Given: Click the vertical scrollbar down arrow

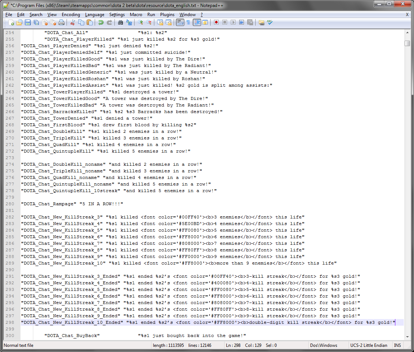Looking at the screenshot, I should tap(407, 337).
